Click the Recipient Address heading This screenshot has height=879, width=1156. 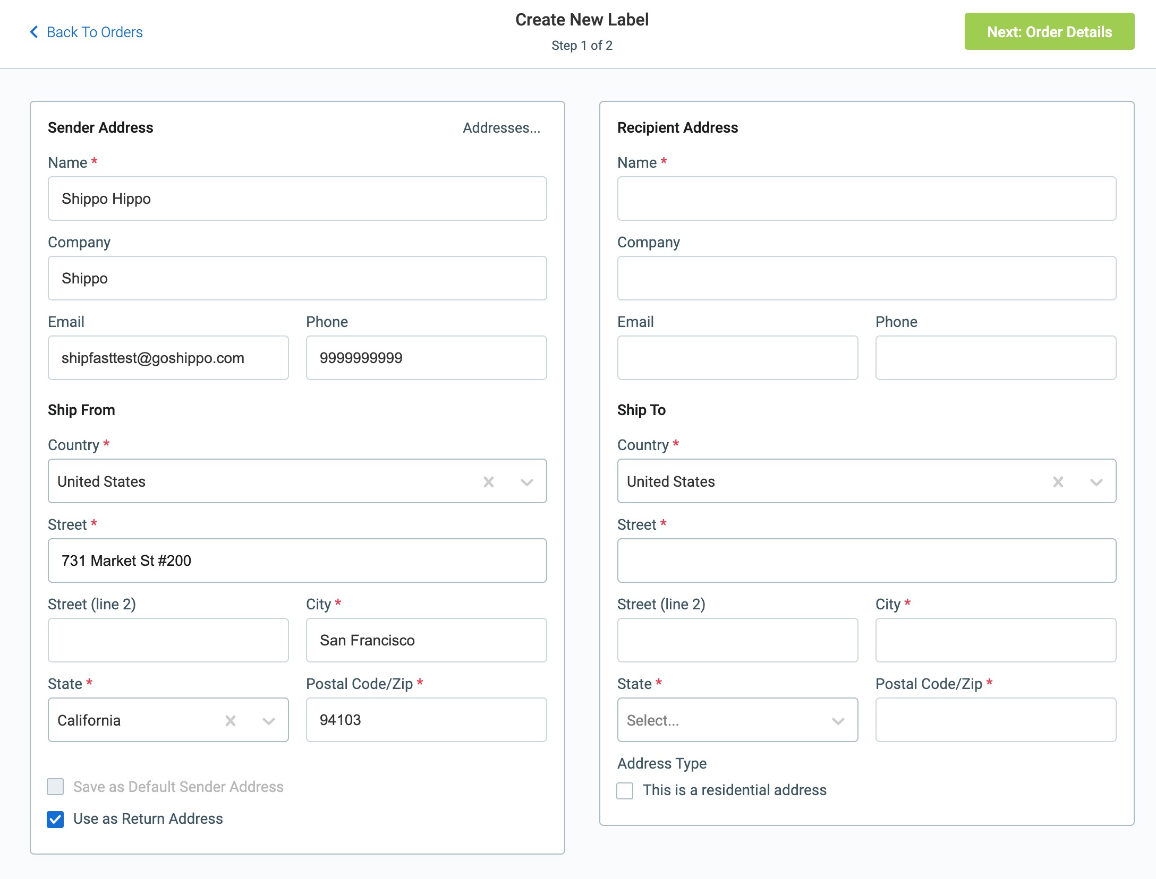(677, 127)
